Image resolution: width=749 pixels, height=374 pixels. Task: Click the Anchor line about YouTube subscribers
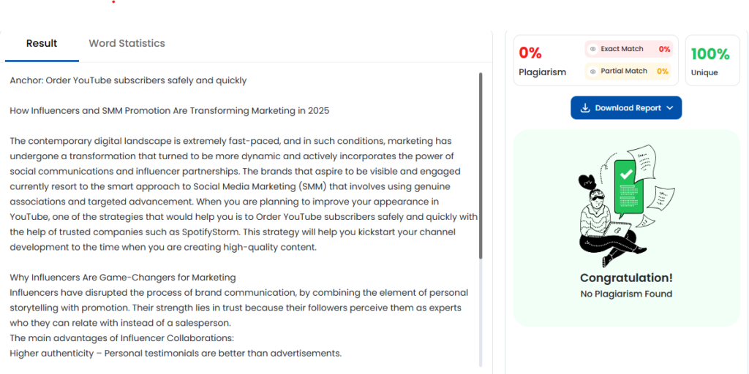[129, 80]
